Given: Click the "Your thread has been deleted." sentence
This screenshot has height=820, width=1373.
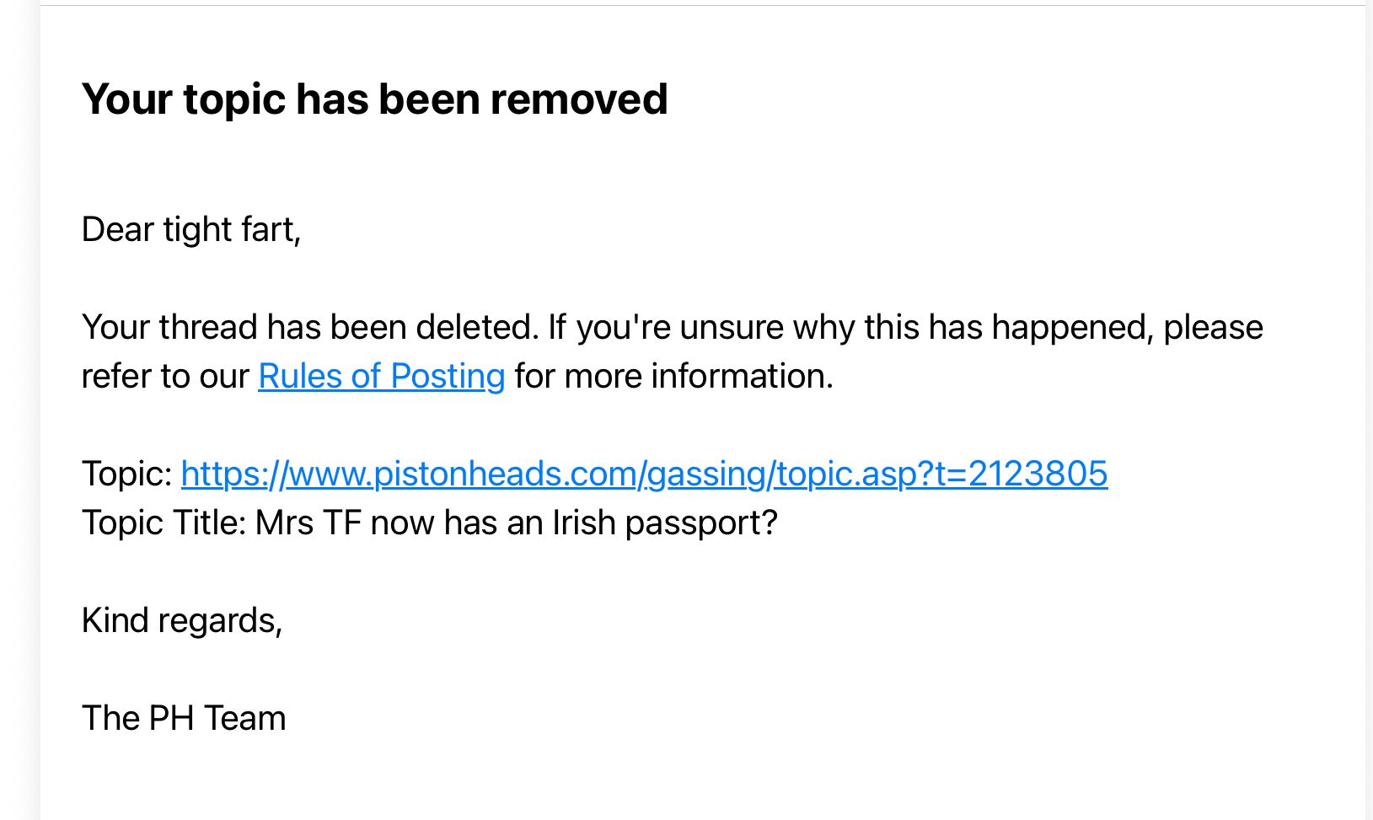Looking at the screenshot, I should tap(309, 327).
